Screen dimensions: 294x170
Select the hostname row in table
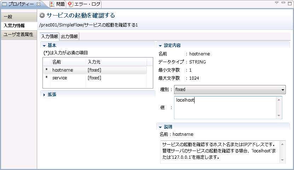pos(95,70)
